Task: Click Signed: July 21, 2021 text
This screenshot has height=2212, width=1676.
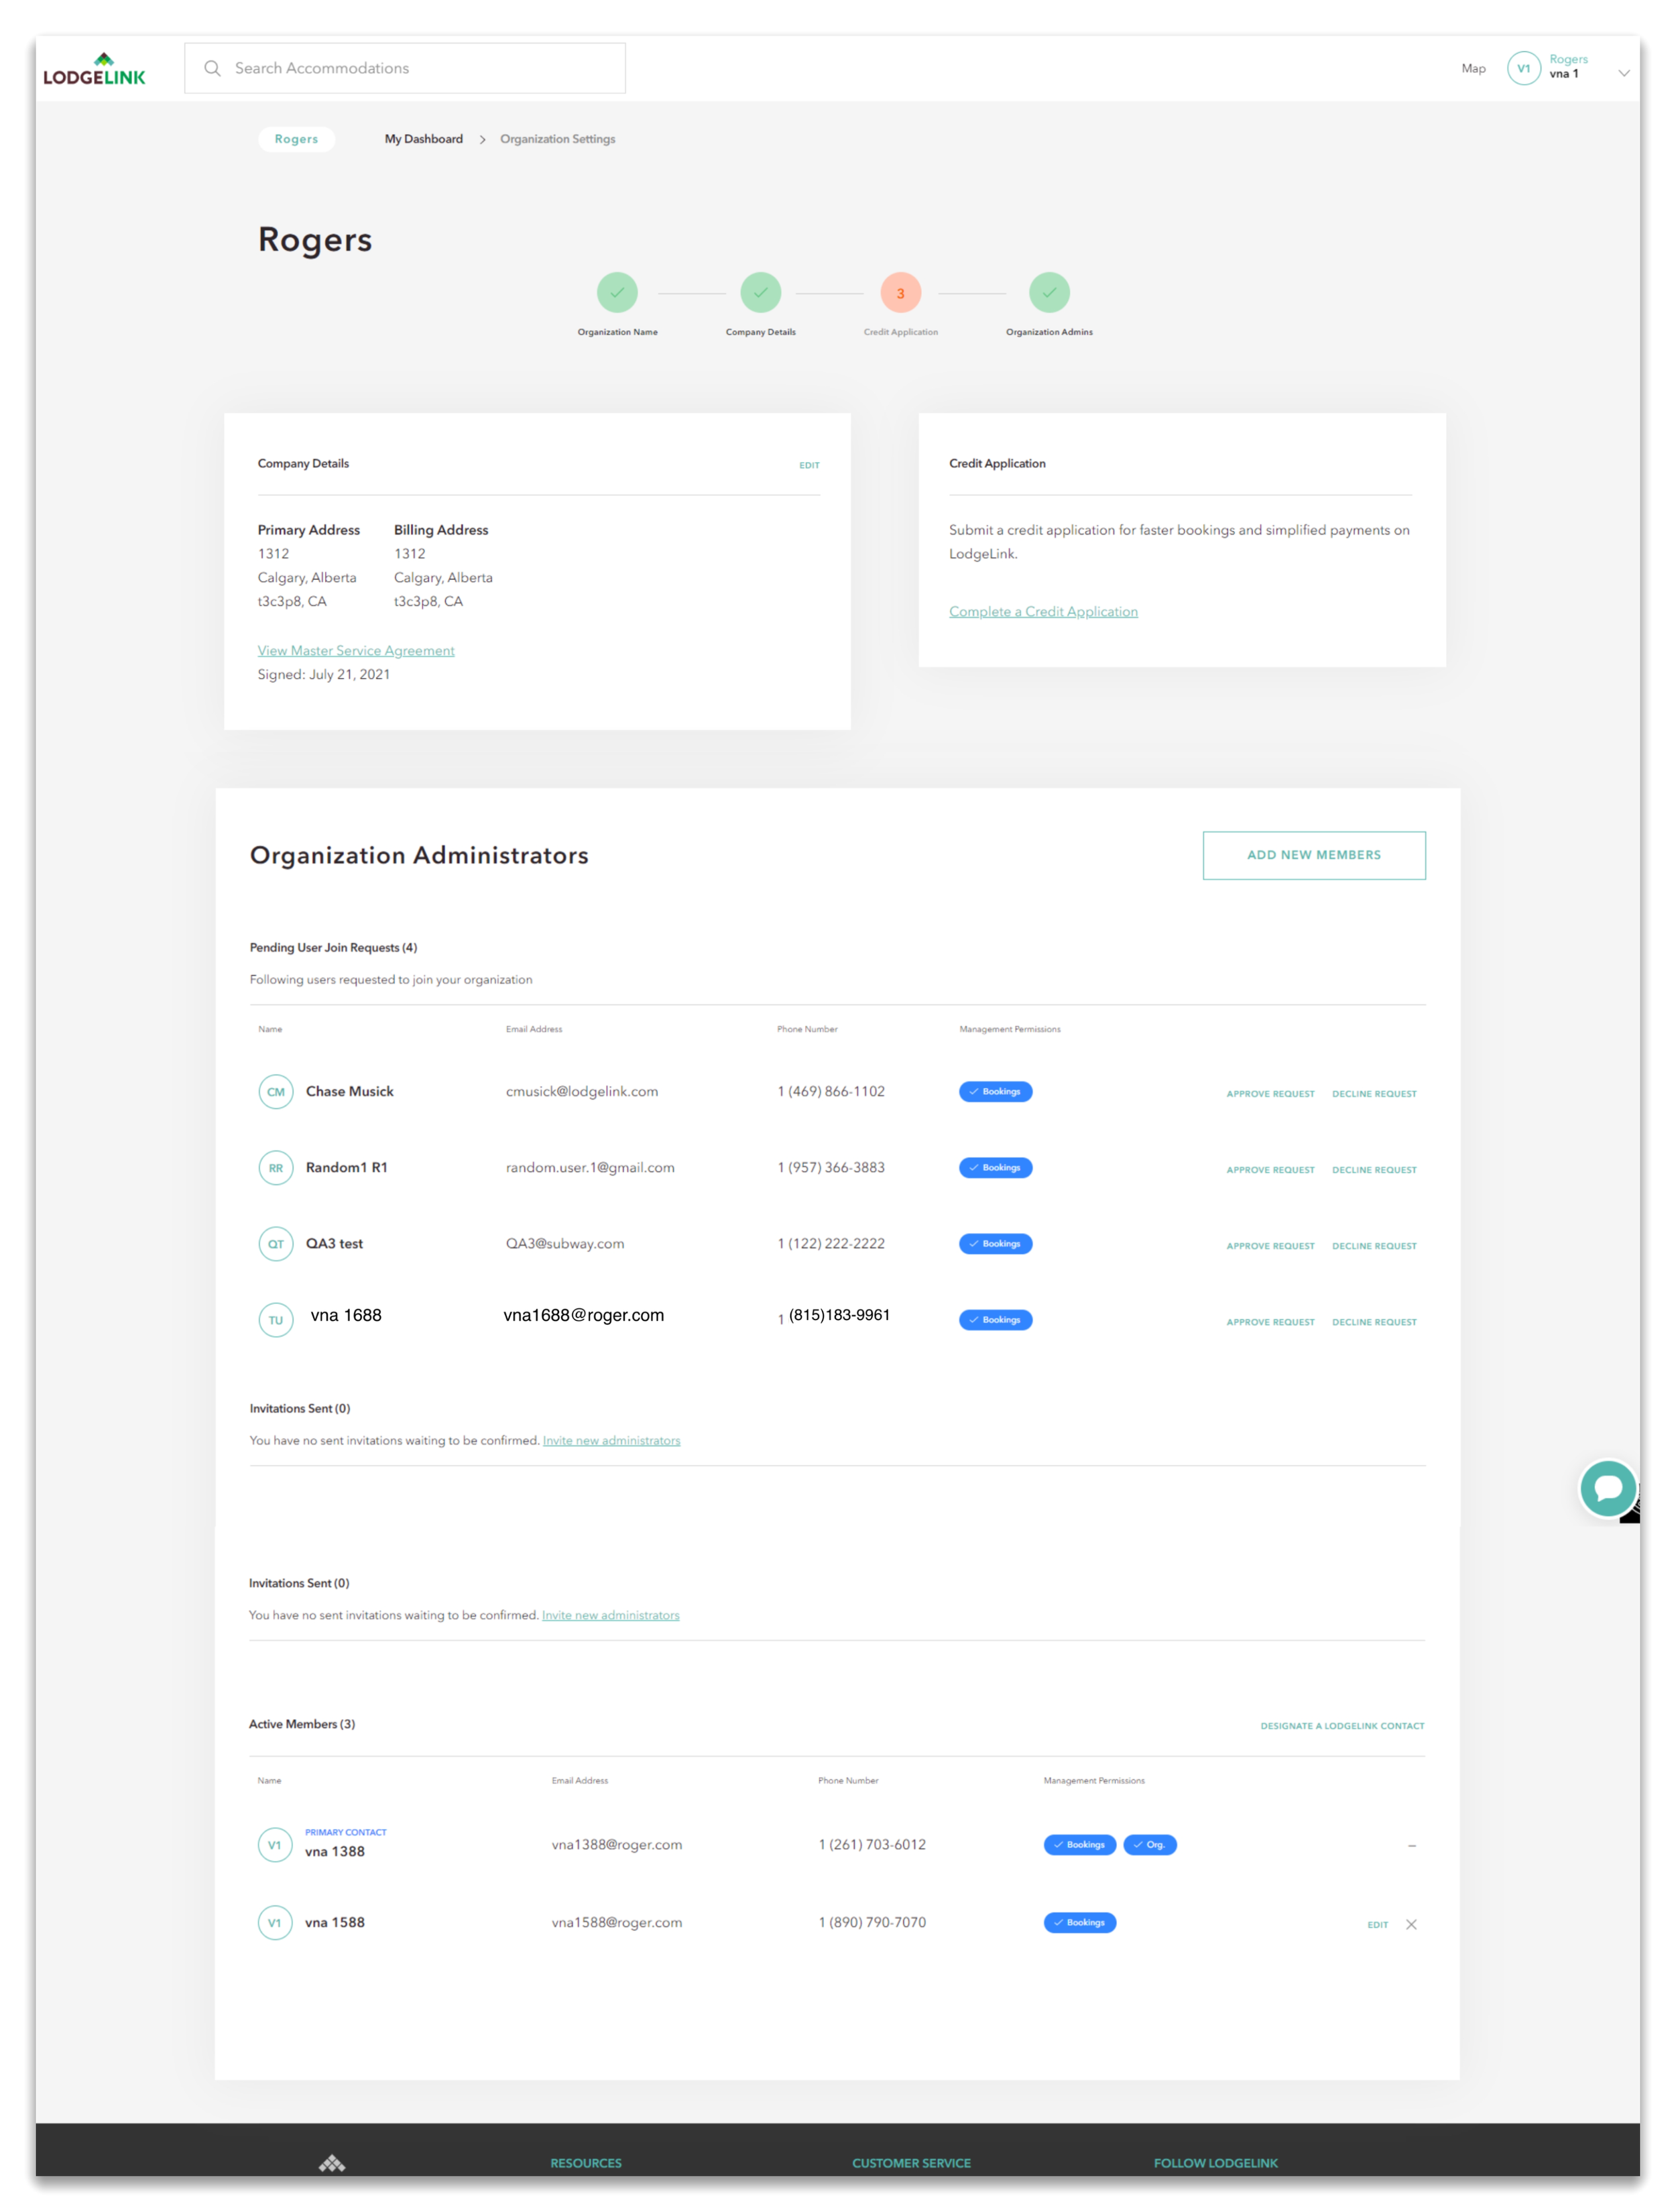Action: pos(324,675)
